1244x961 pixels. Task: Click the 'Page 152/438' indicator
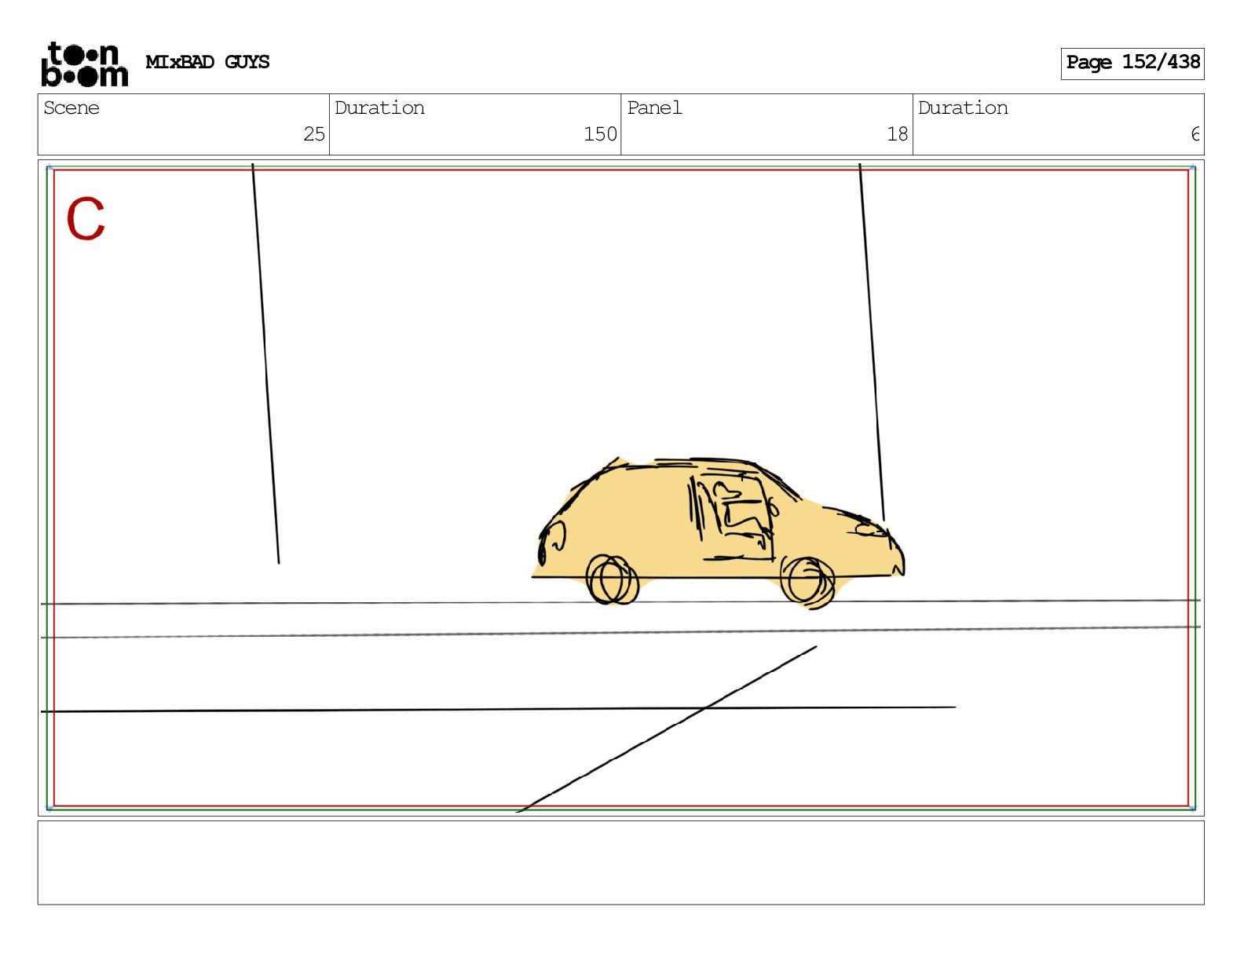[1132, 63]
